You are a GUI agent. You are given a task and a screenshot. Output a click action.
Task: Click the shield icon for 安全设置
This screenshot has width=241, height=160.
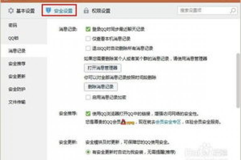coord(49,10)
